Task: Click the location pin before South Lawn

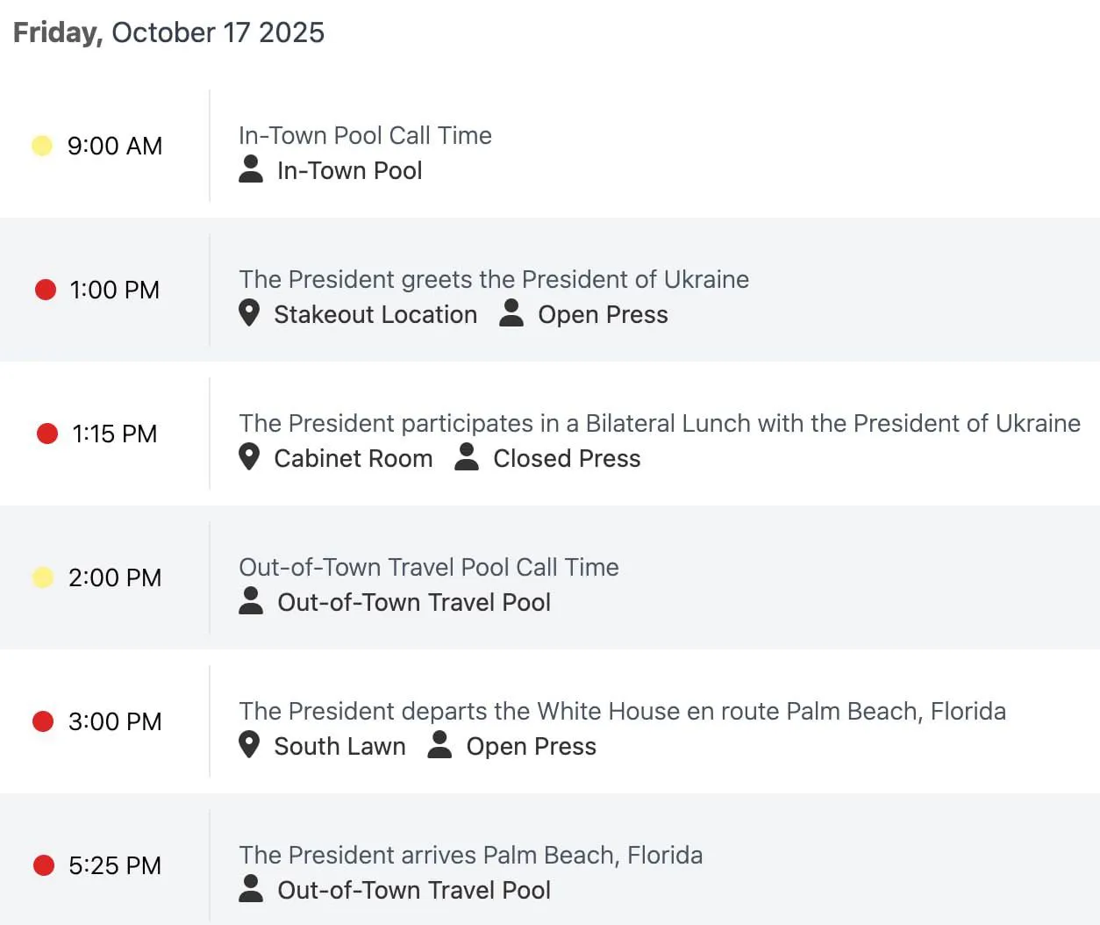Action: 249,745
